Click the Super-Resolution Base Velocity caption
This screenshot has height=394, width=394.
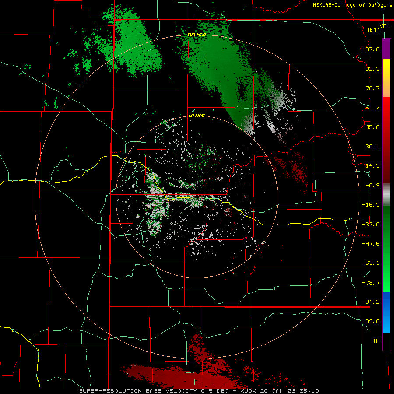click(x=199, y=391)
